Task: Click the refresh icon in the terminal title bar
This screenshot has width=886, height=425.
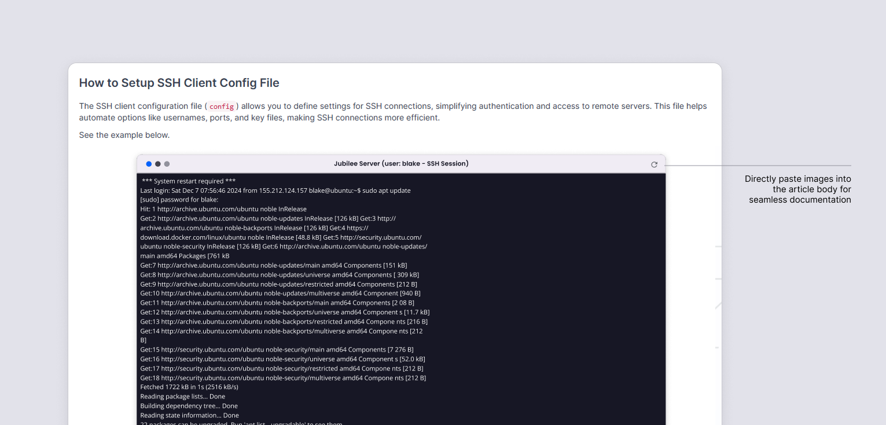Action: (654, 164)
